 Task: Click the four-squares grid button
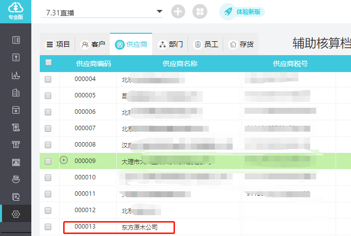(200, 11)
